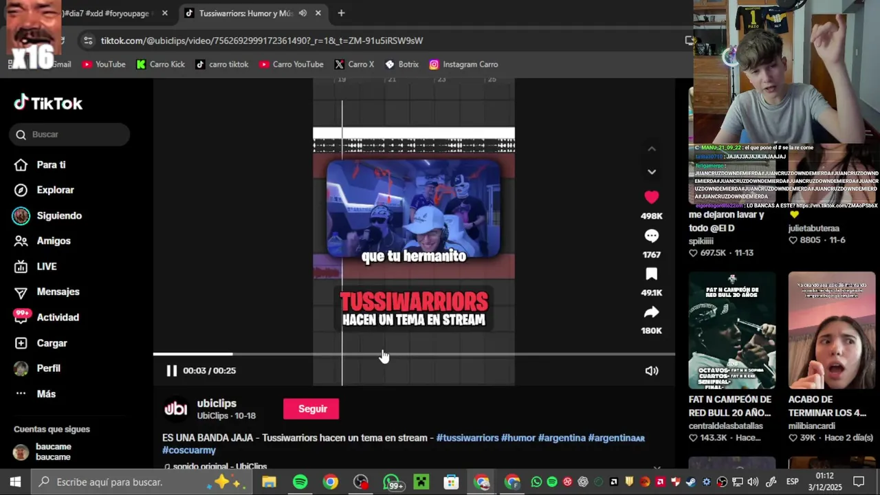Open the Carro YouTube bookmark

291,64
